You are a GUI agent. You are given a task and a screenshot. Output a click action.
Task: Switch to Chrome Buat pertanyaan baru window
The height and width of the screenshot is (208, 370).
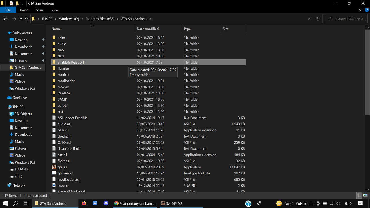point(135,203)
